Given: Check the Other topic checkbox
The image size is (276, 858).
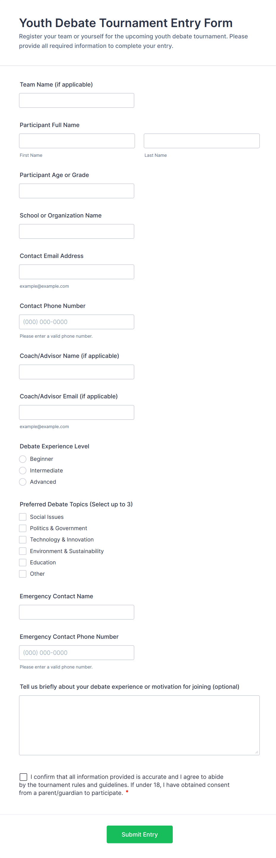Looking at the screenshot, I should 23,574.
